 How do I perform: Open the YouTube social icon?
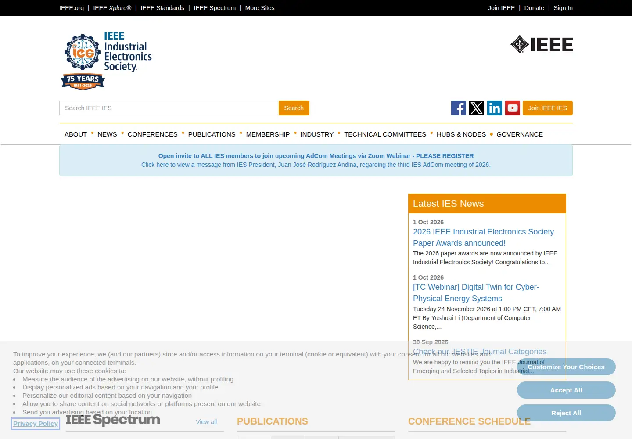coord(513,108)
